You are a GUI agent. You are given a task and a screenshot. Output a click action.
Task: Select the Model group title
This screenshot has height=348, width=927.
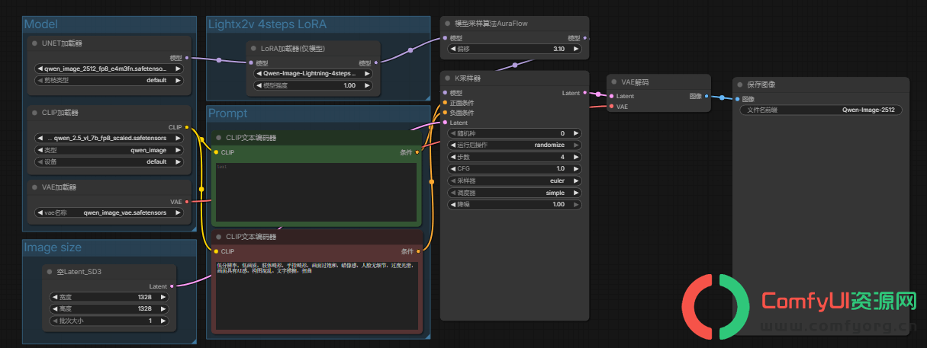click(x=41, y=24)
